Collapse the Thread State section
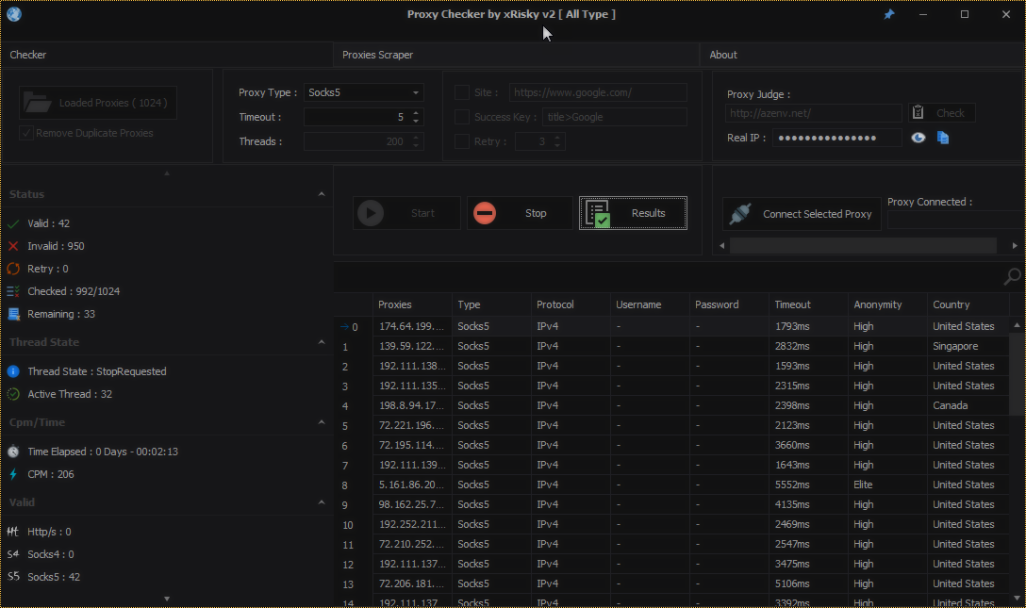1026x608 pixels. [322, 342]
